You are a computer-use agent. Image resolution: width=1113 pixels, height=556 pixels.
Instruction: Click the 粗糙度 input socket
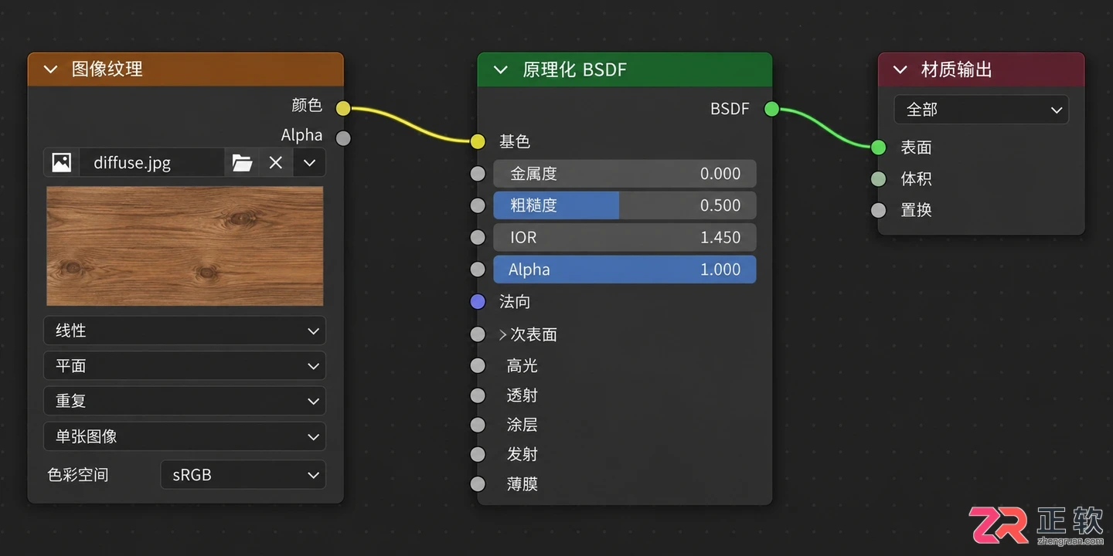478,205
